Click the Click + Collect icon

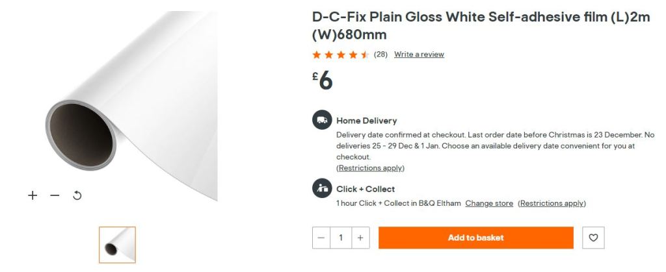coord(322,188)
